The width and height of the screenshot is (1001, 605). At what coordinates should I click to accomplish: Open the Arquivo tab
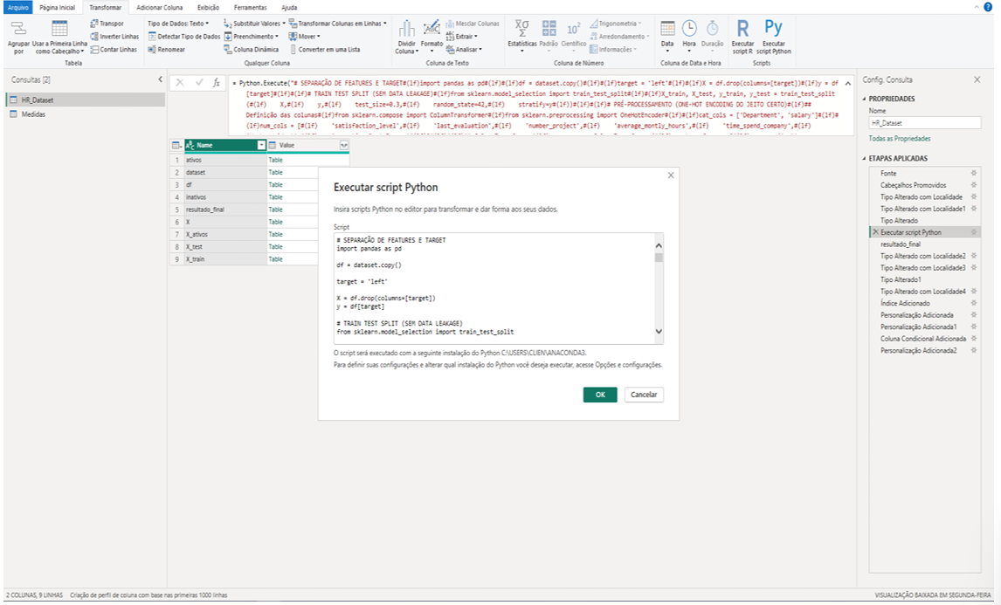tap(17, 8)
